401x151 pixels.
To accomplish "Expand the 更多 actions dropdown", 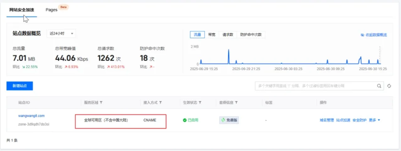I will click(374, 120).
